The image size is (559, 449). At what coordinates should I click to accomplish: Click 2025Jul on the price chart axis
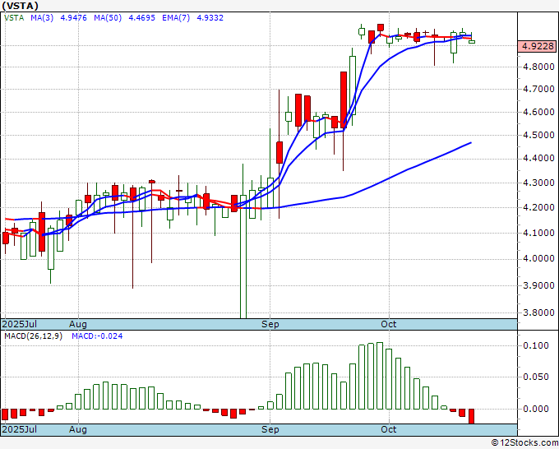[x=20, y=324]
